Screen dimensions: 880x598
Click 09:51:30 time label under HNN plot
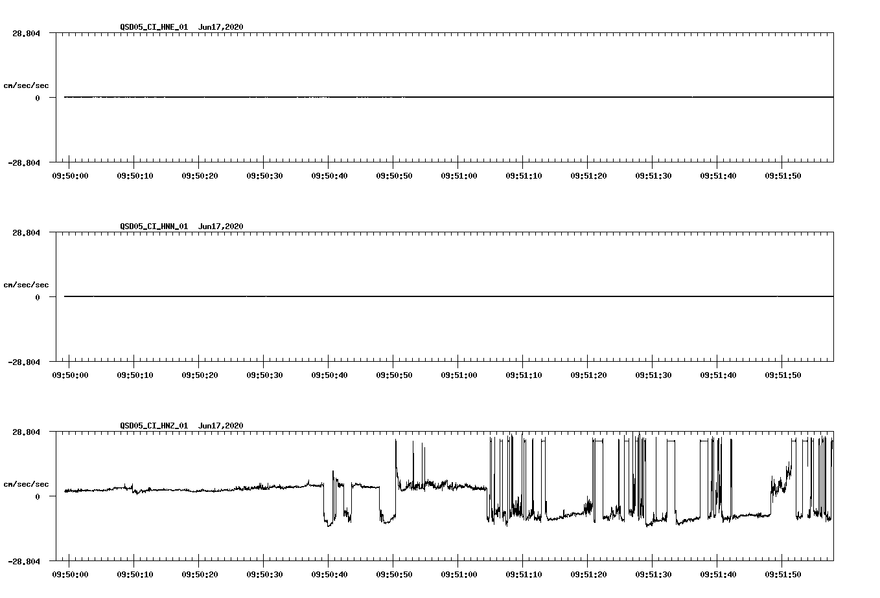pos(653,375)
